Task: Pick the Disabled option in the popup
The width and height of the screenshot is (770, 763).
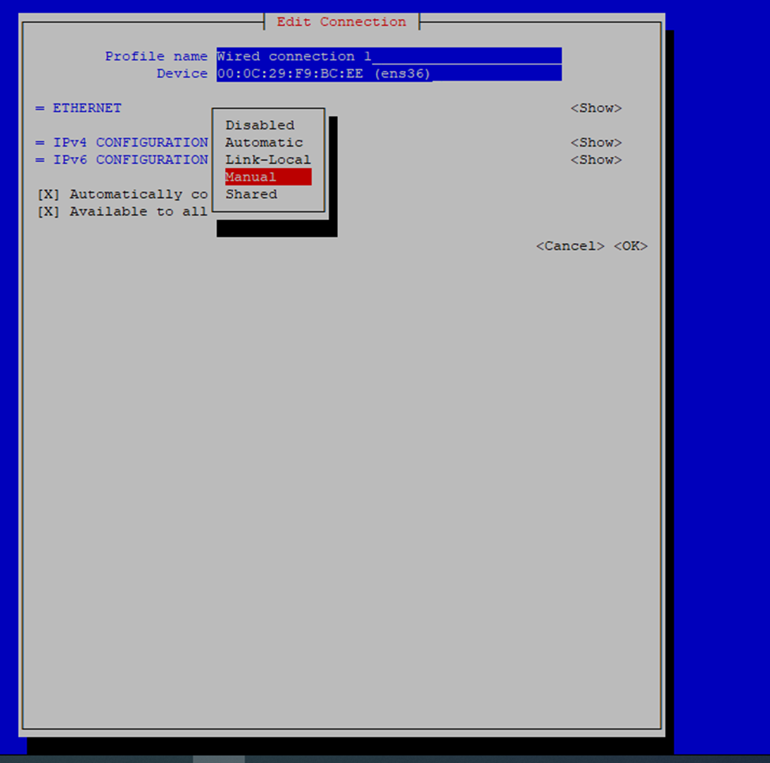Action: pyautogui.click(x=260, y=125)
